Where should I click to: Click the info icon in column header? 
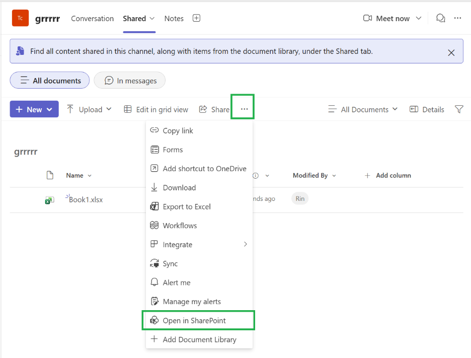pyautogui.click(x=256, y=176)
